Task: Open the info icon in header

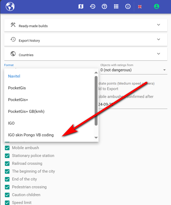Action: (x=128, y=7)
